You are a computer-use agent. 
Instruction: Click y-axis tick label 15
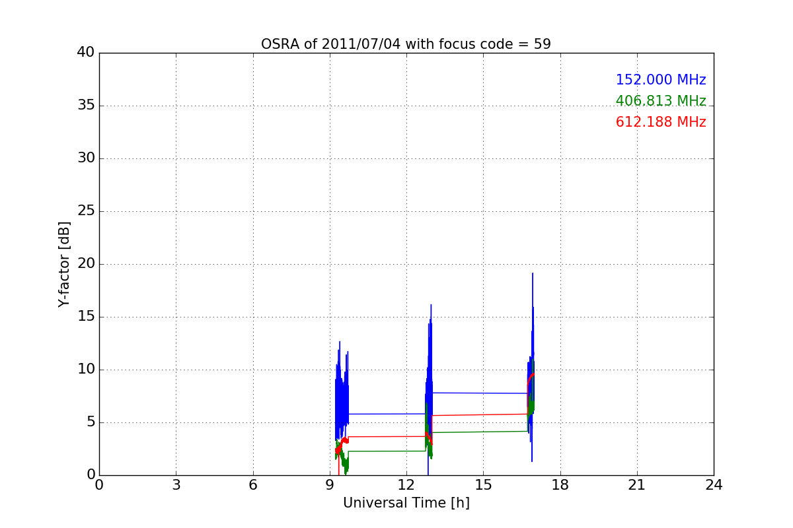(85, 317)
